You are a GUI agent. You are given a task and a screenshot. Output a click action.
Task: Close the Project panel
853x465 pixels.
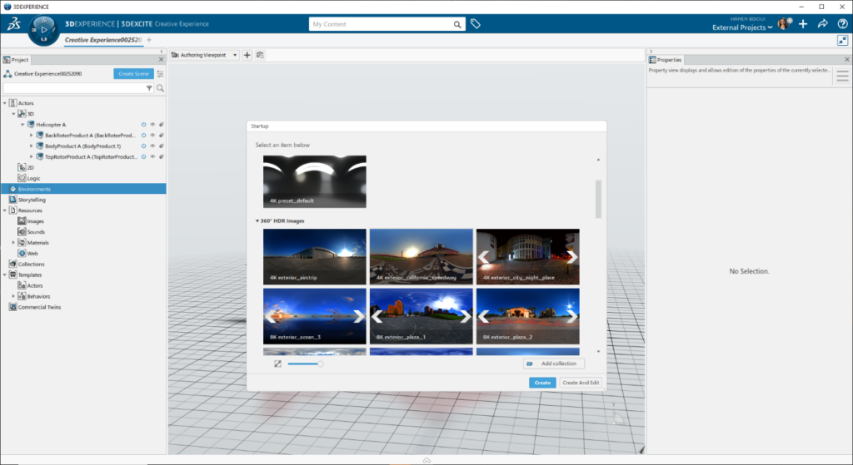161,60
